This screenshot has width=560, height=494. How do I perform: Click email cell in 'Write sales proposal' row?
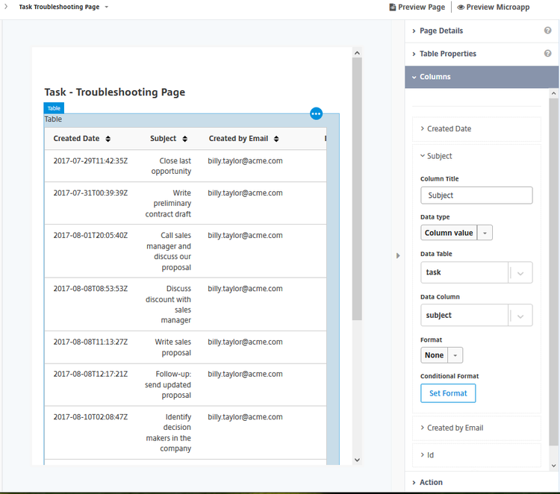246,342
